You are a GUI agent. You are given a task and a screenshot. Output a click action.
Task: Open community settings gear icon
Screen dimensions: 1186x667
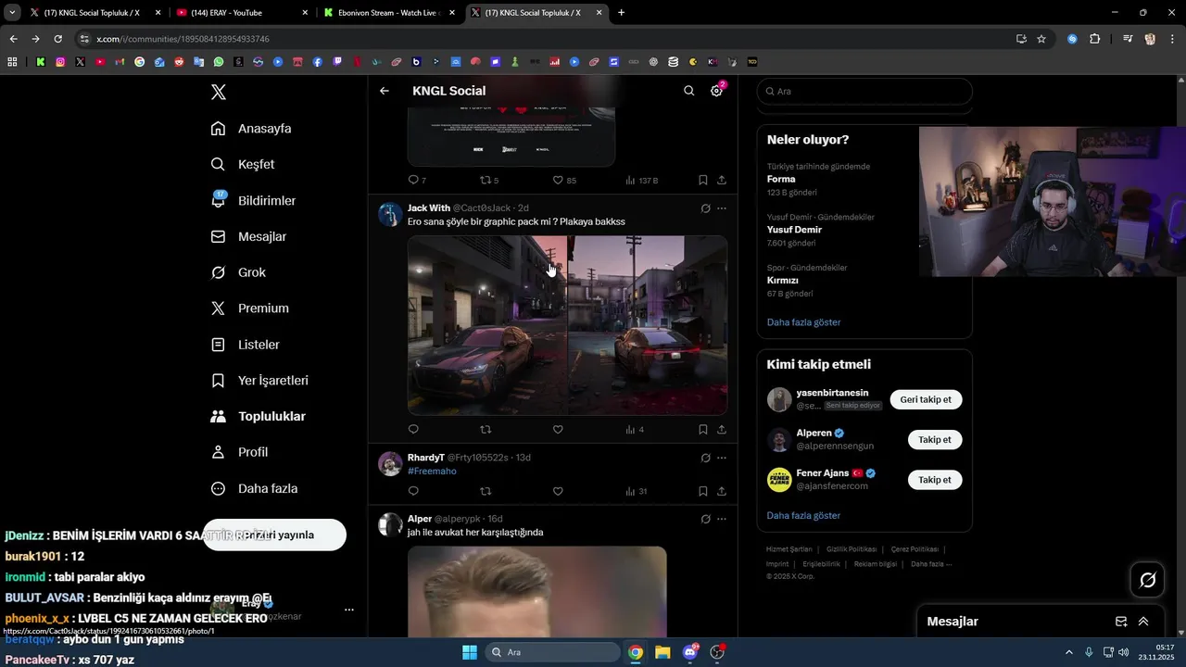point(716,91)
